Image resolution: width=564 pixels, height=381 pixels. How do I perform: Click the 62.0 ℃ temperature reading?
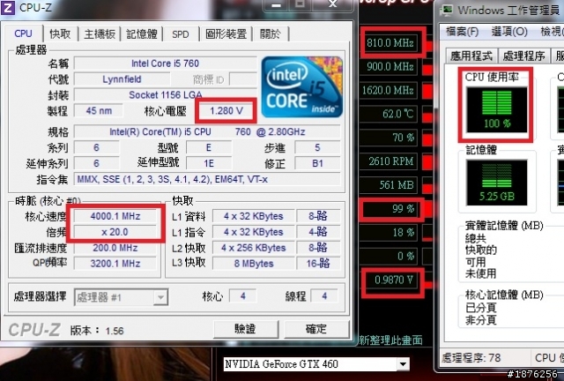390,114
